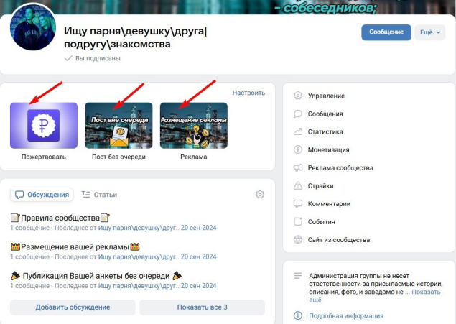Image resolution: width=456 pixels, height=324 pixels.
Task: Click the Сообщение button
Action: pyautogui.click(x=386, y=32)
